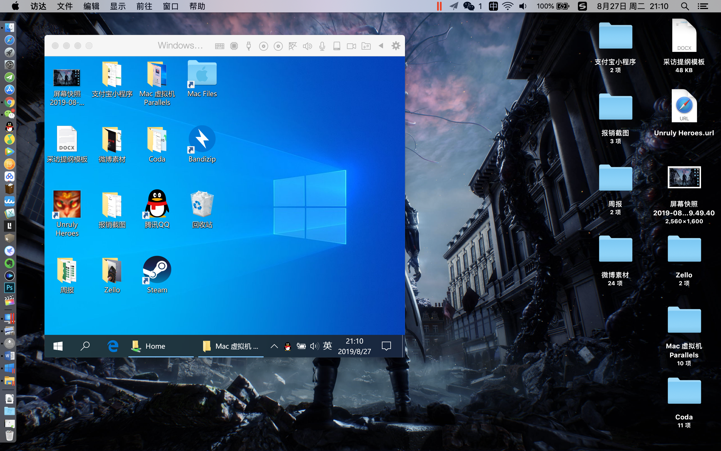Click the microphone icon in Parallels toolbar
721x451 pixels.
point(322,46)
